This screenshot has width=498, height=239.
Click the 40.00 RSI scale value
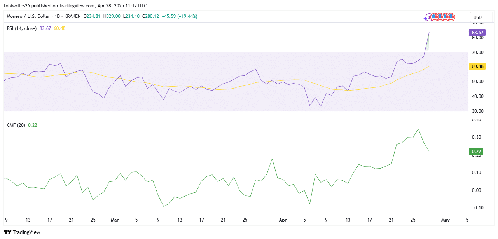click(477, 96)
